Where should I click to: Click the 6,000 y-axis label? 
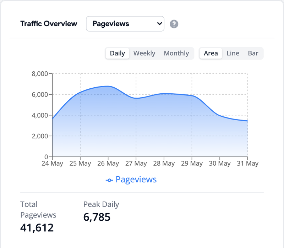coord(40,94)
